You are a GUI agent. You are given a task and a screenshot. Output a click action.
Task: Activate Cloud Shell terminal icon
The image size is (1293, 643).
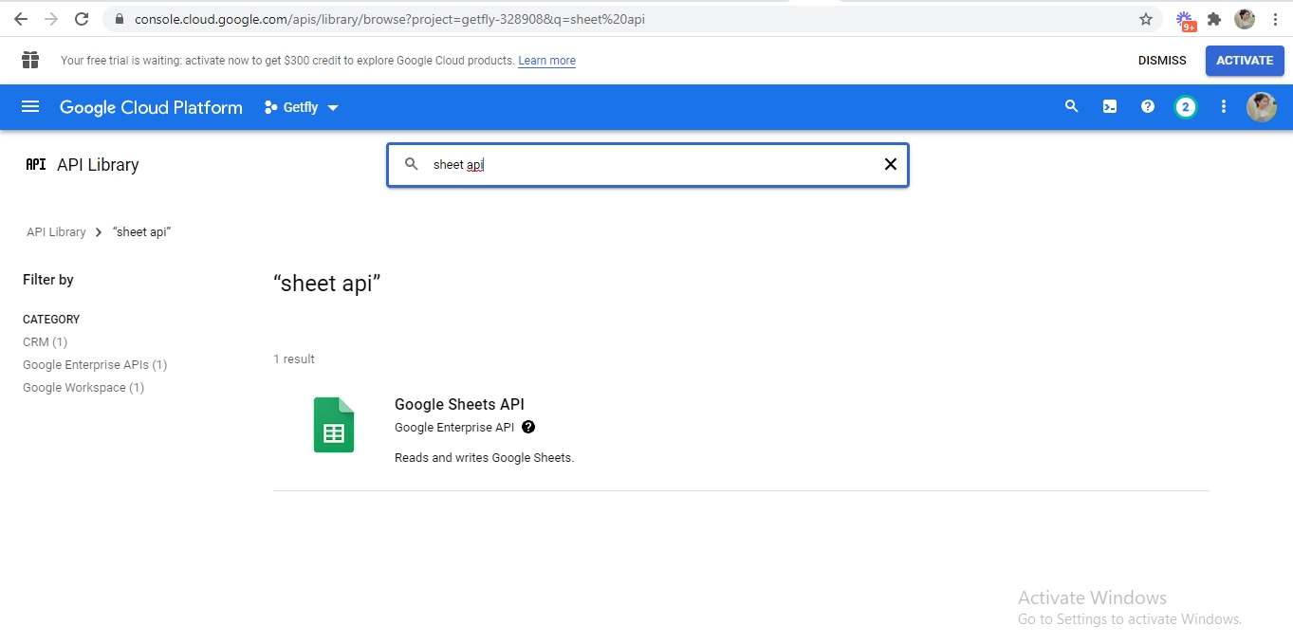[1109, 107]
